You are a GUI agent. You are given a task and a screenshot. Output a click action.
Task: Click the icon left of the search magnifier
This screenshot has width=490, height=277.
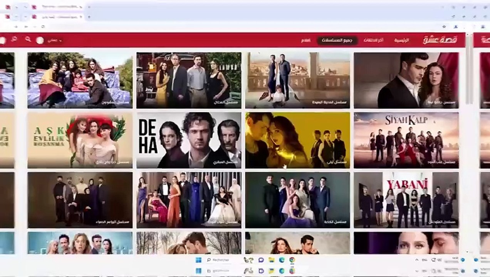coord(14,39)
